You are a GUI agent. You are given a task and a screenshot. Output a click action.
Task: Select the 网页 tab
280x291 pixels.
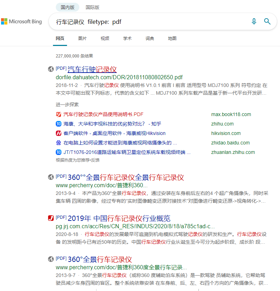click(60, 39)
